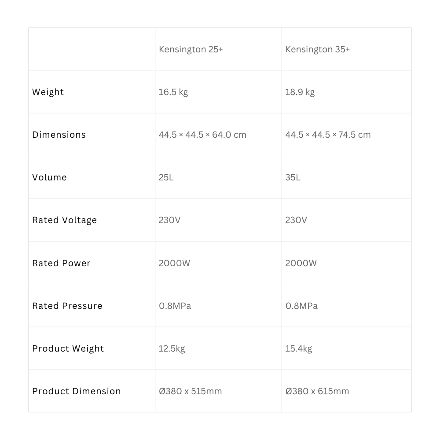Click the 44.5 × 44.5 × 64.0 cm cell

click(202, 135)
